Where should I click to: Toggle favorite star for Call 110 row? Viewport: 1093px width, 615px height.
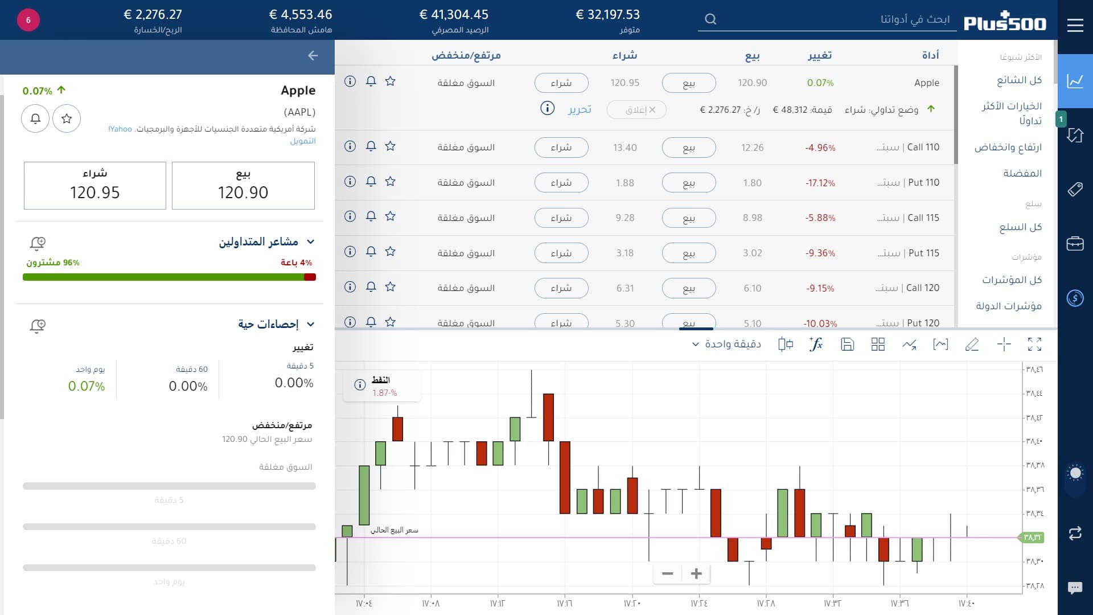390,146
